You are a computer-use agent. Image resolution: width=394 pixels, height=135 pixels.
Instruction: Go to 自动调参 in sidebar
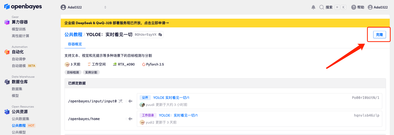tap(19, 59)
